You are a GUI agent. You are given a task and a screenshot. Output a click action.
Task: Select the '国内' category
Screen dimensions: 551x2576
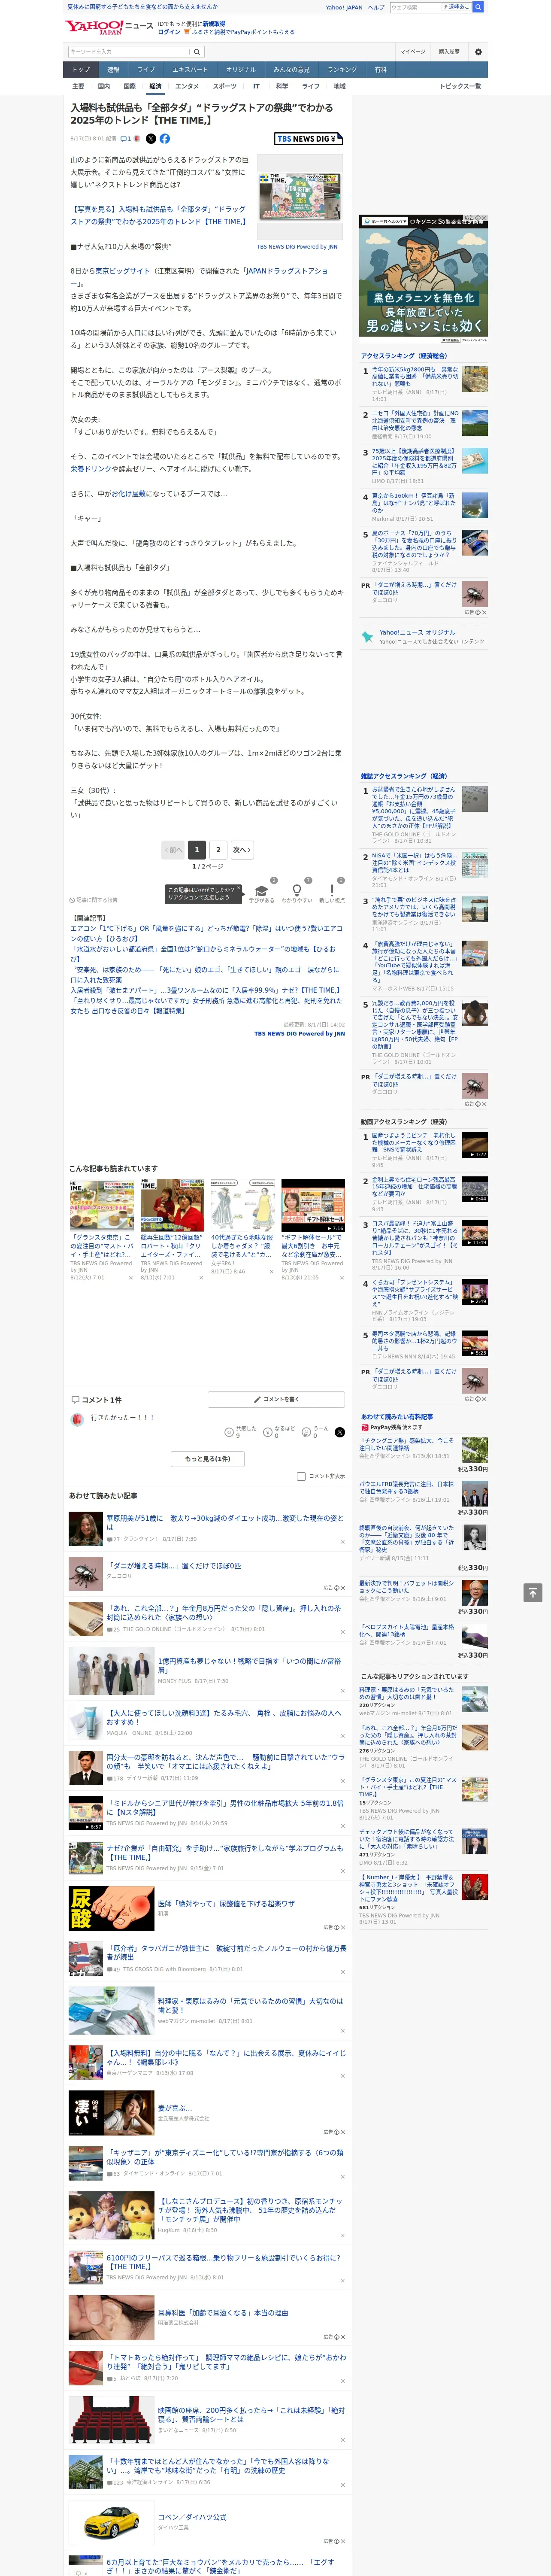[104, 86]
